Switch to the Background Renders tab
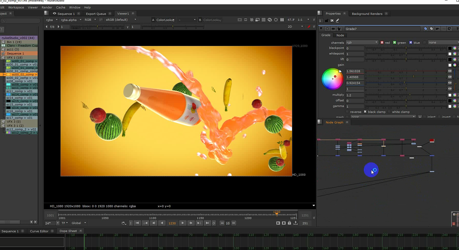The height and width of the screenshot is (250, 459). pyautogui.click(x=367, y=14)
